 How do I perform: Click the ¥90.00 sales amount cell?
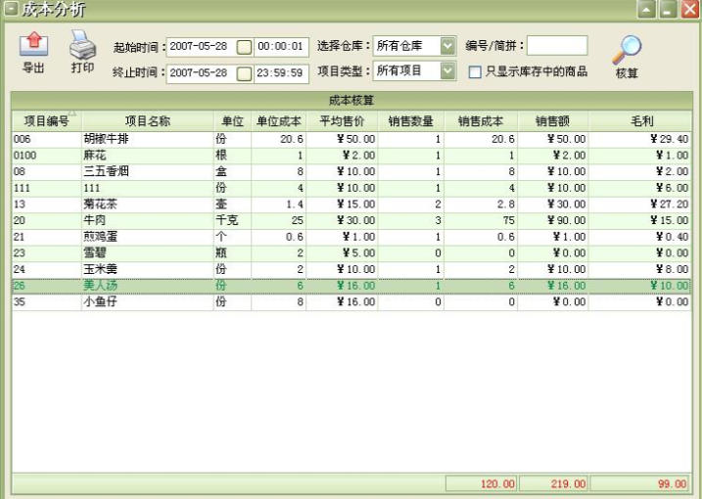pos(553,220)
